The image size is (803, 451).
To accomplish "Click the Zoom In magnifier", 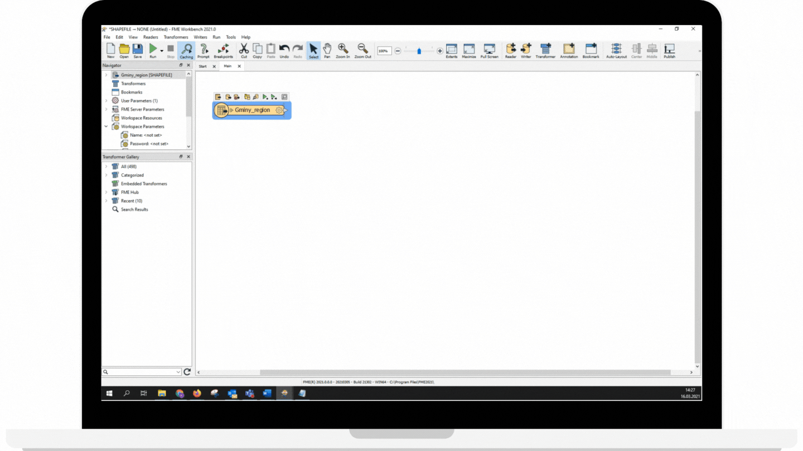I will pyautogui.click(x=343, y=51).
